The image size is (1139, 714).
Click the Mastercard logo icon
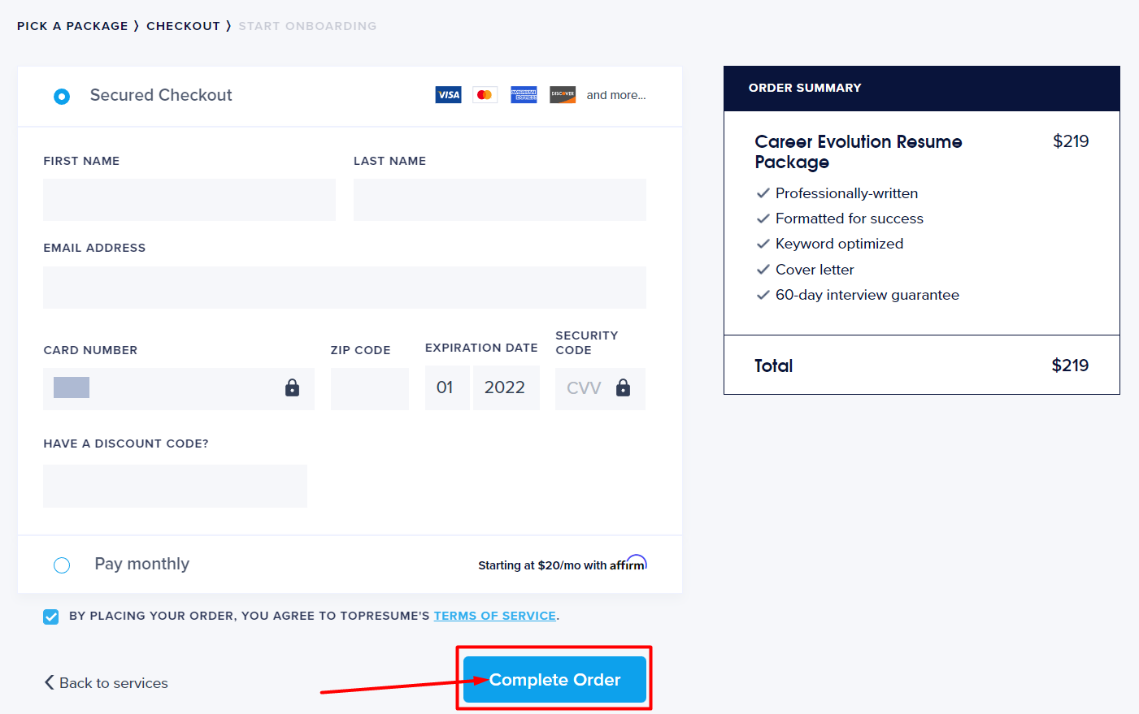(485, 95)
